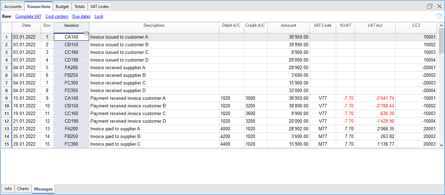The image size is (445, 195).
Task: Show the Charts panel tab
Action: 23,189
